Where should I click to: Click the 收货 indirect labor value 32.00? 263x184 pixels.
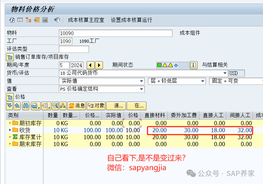[x=245, y=130]
